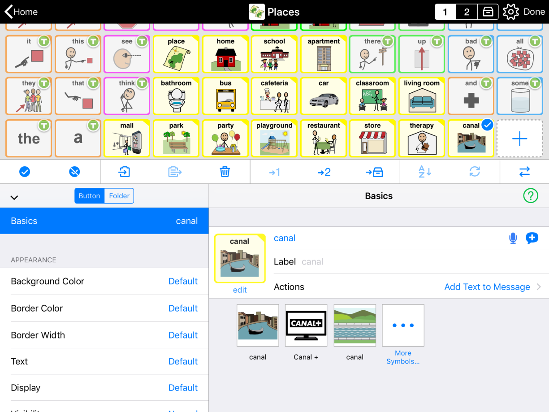Record pronunciation with the microphone icon

click(x=513, y=238)
